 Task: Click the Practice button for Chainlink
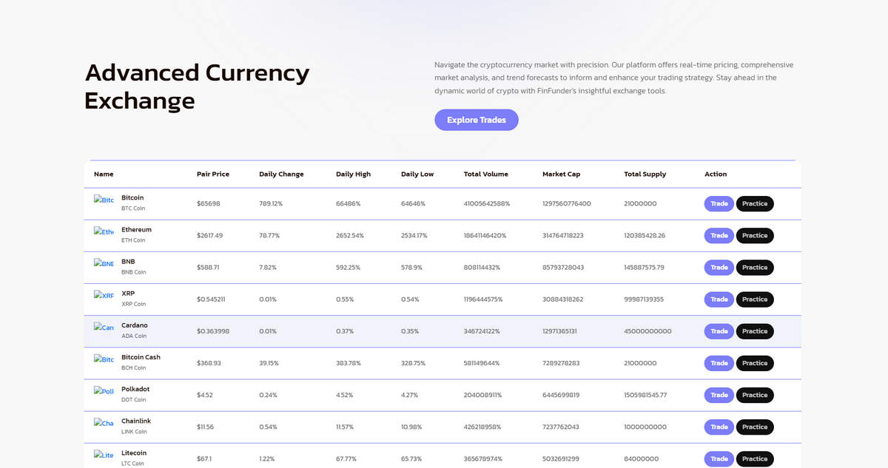(755, 427)
